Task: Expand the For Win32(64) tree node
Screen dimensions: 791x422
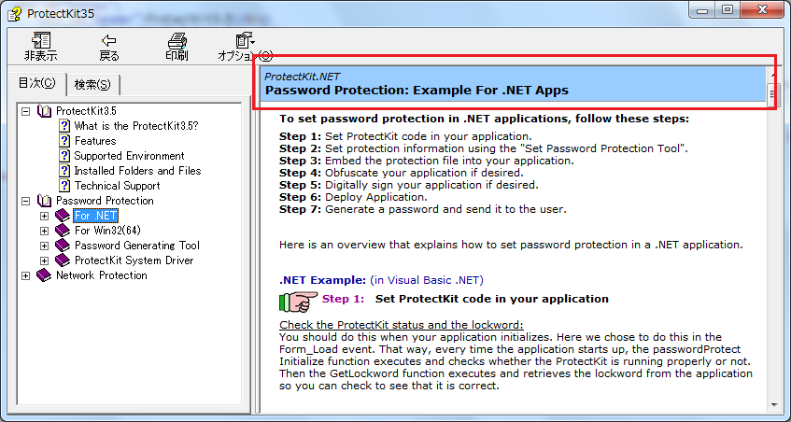Action: (45, 231)
